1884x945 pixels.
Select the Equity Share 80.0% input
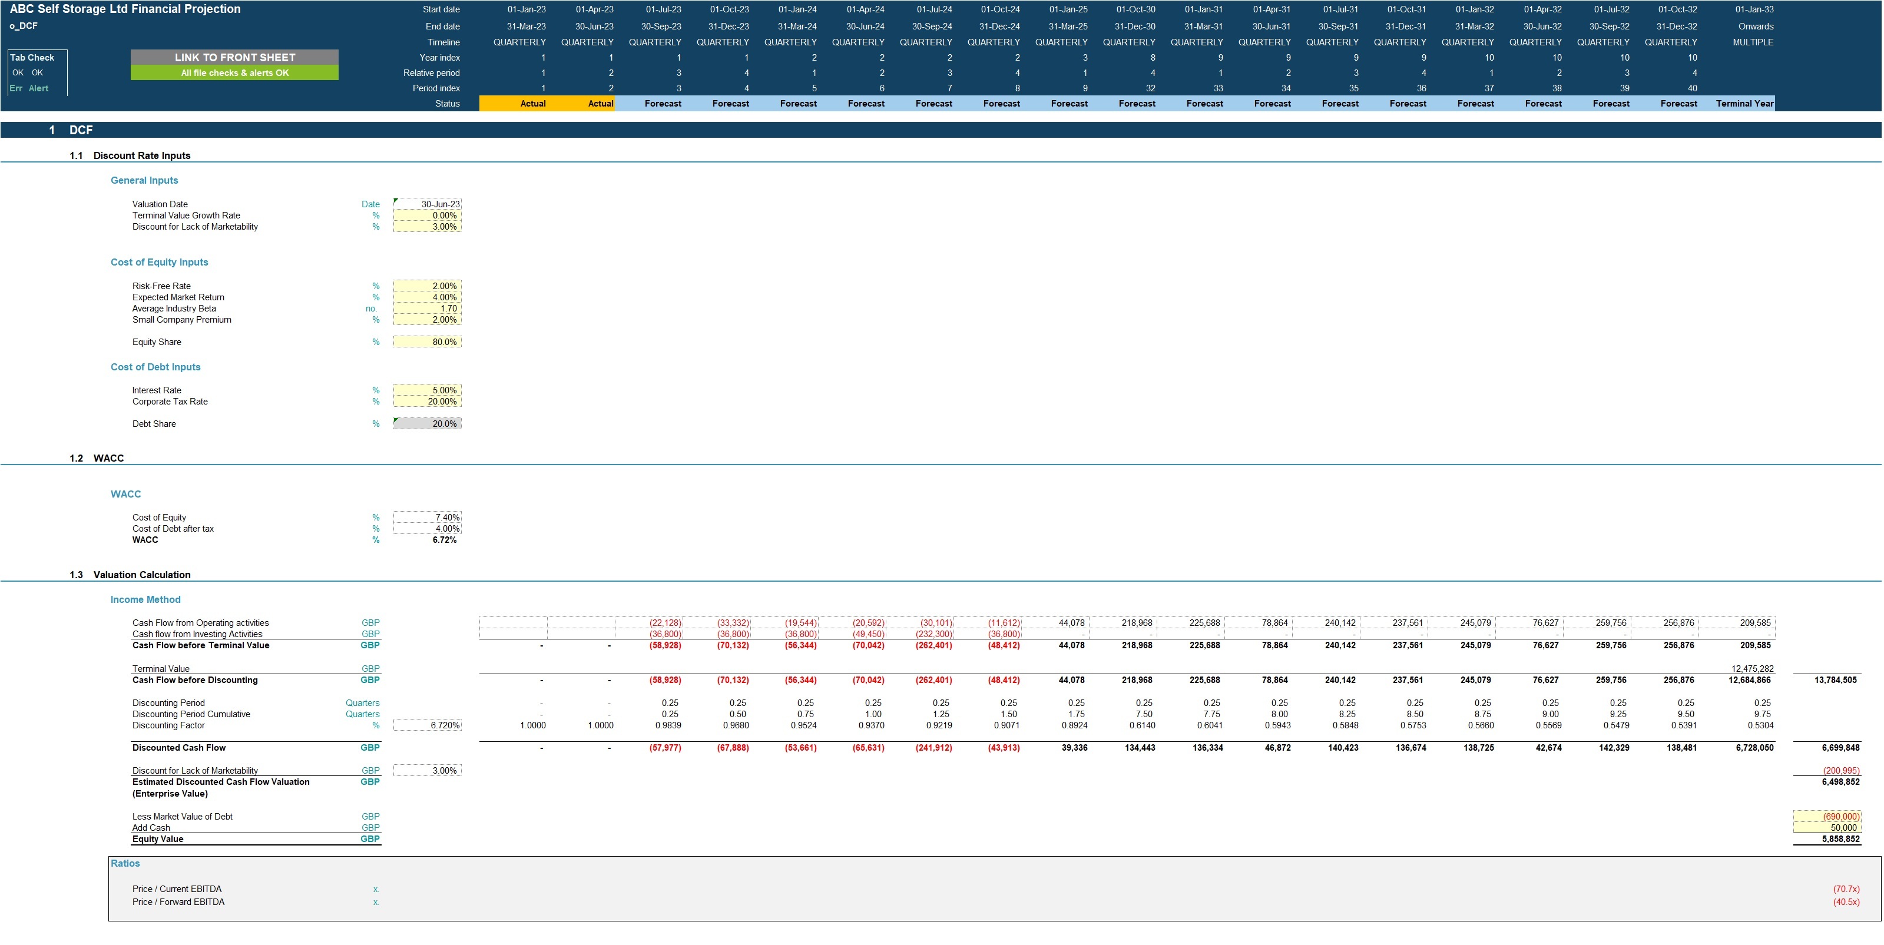427,341
